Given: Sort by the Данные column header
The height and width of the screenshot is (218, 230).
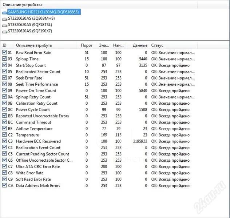Looking at the screenshot, I should 138,45.
